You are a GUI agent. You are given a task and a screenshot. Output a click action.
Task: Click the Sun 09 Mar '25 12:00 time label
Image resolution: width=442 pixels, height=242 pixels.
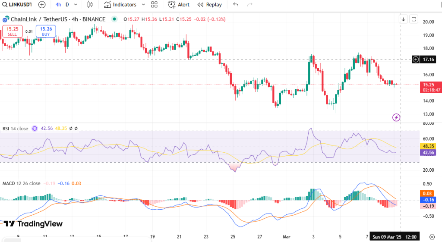click(395, 237)
